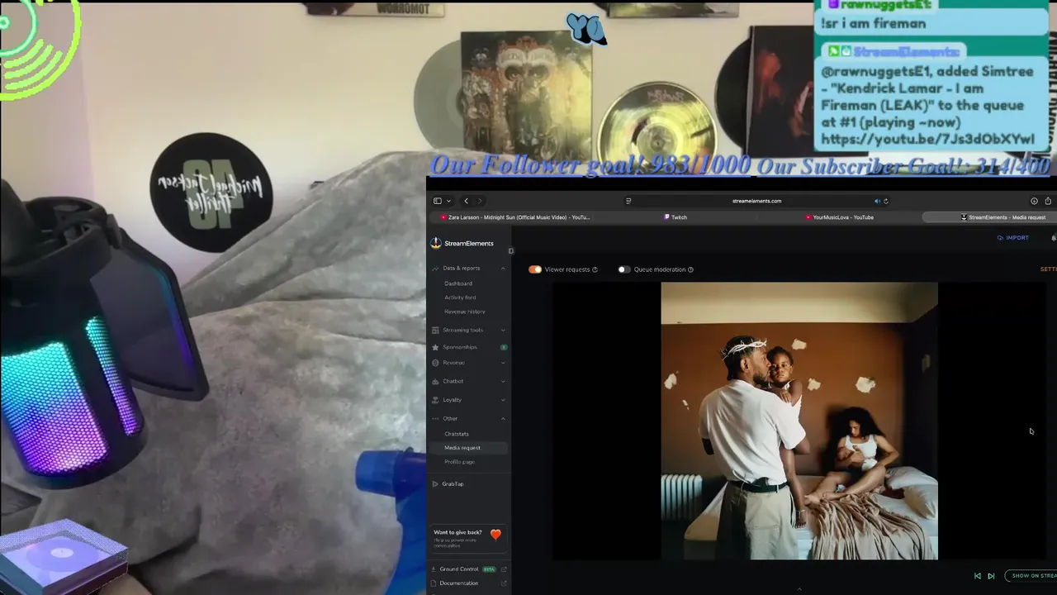1057x595 pixels.
Task: Click the Sponsorships star icon
Action: pos(435,347)
